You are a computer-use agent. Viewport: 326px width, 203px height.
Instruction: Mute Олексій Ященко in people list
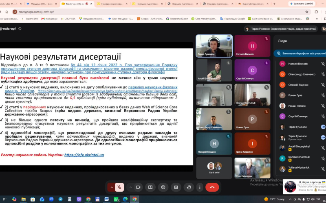pos(323,85)
